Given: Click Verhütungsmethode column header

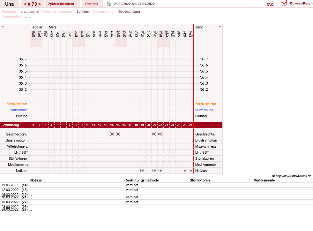Looking at the screenshot, I should point(142,180).
